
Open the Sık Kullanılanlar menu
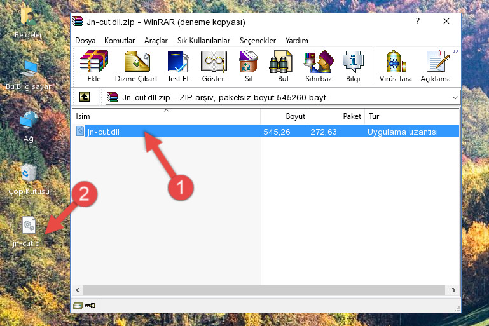click(x=203, y=41)
